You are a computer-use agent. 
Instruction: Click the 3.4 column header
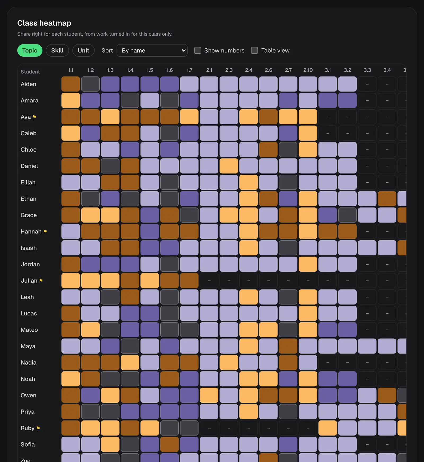tap(387, 70)
